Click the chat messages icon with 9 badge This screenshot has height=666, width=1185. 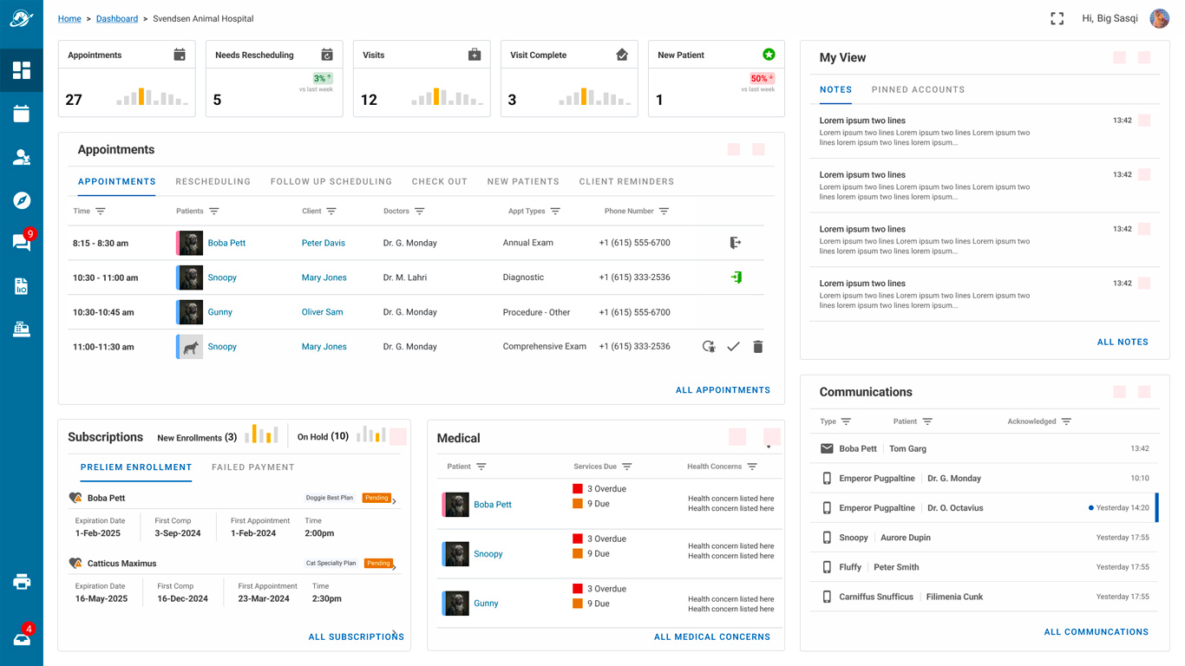22,242
